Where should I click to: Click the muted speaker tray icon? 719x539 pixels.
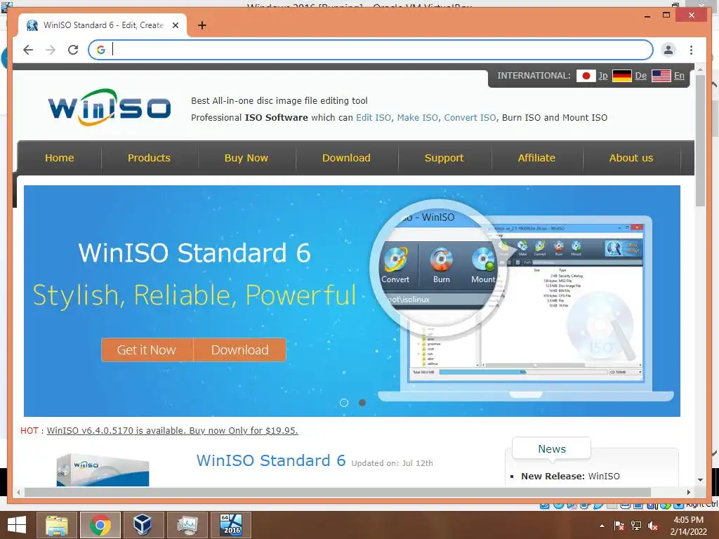[653, 526]
